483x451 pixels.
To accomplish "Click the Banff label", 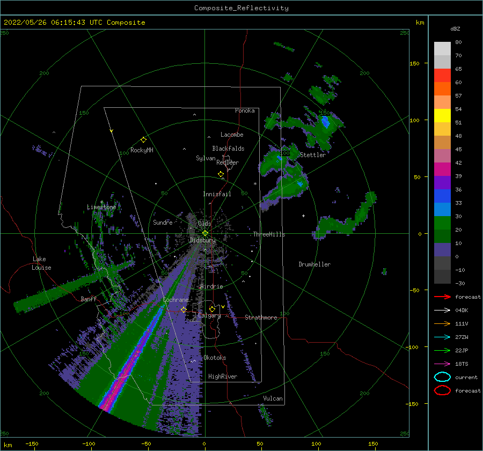I will pyautogui.click(x=89, y=299).
